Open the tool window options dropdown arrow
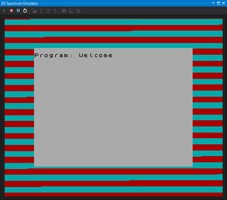The image size is (227, 200). [213, 3]
